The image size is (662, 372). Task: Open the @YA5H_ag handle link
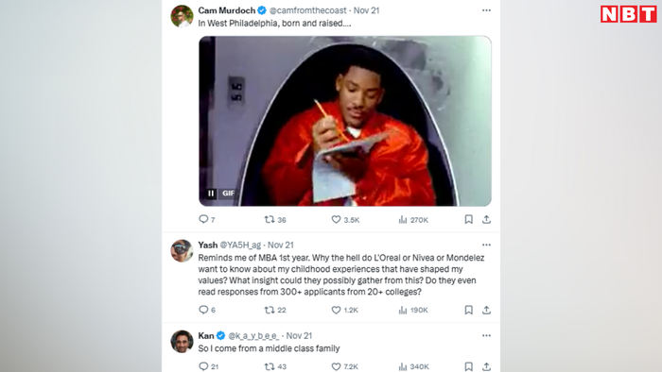point(240,245)
